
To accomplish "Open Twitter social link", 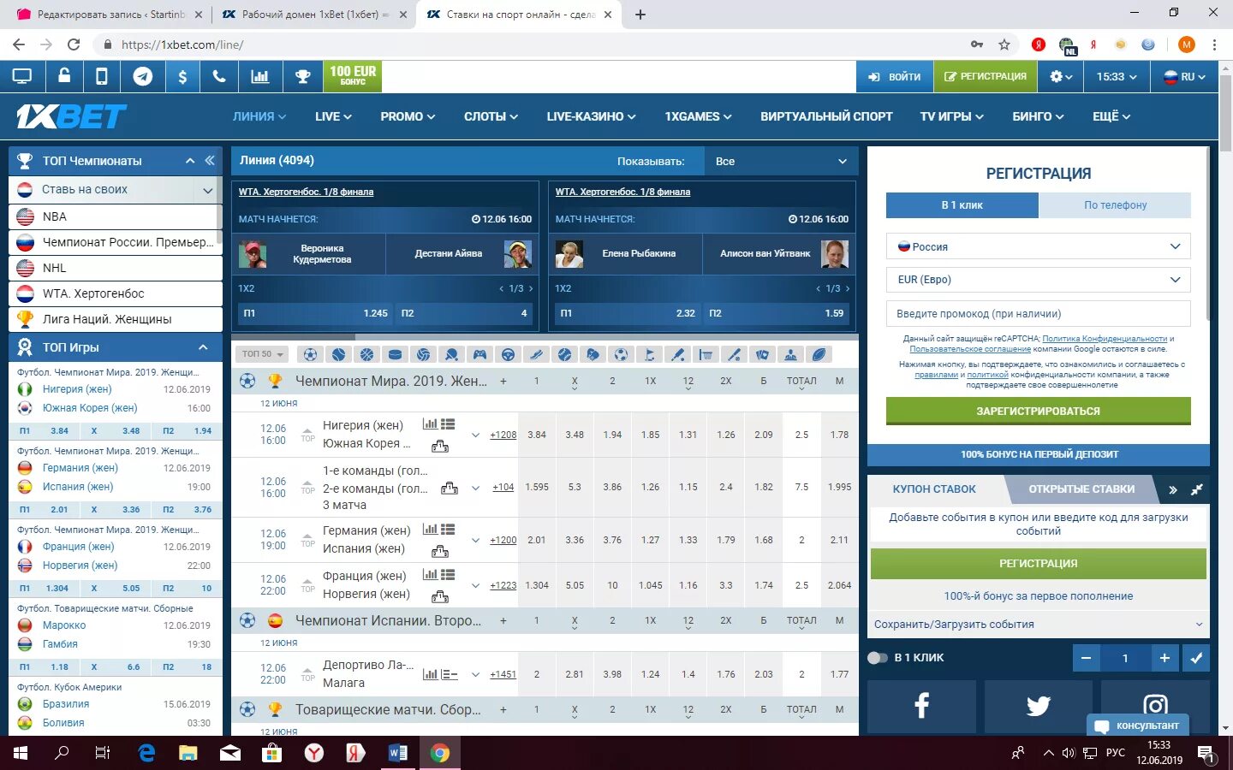I will pyautogui.click(x=1039, y=707).
